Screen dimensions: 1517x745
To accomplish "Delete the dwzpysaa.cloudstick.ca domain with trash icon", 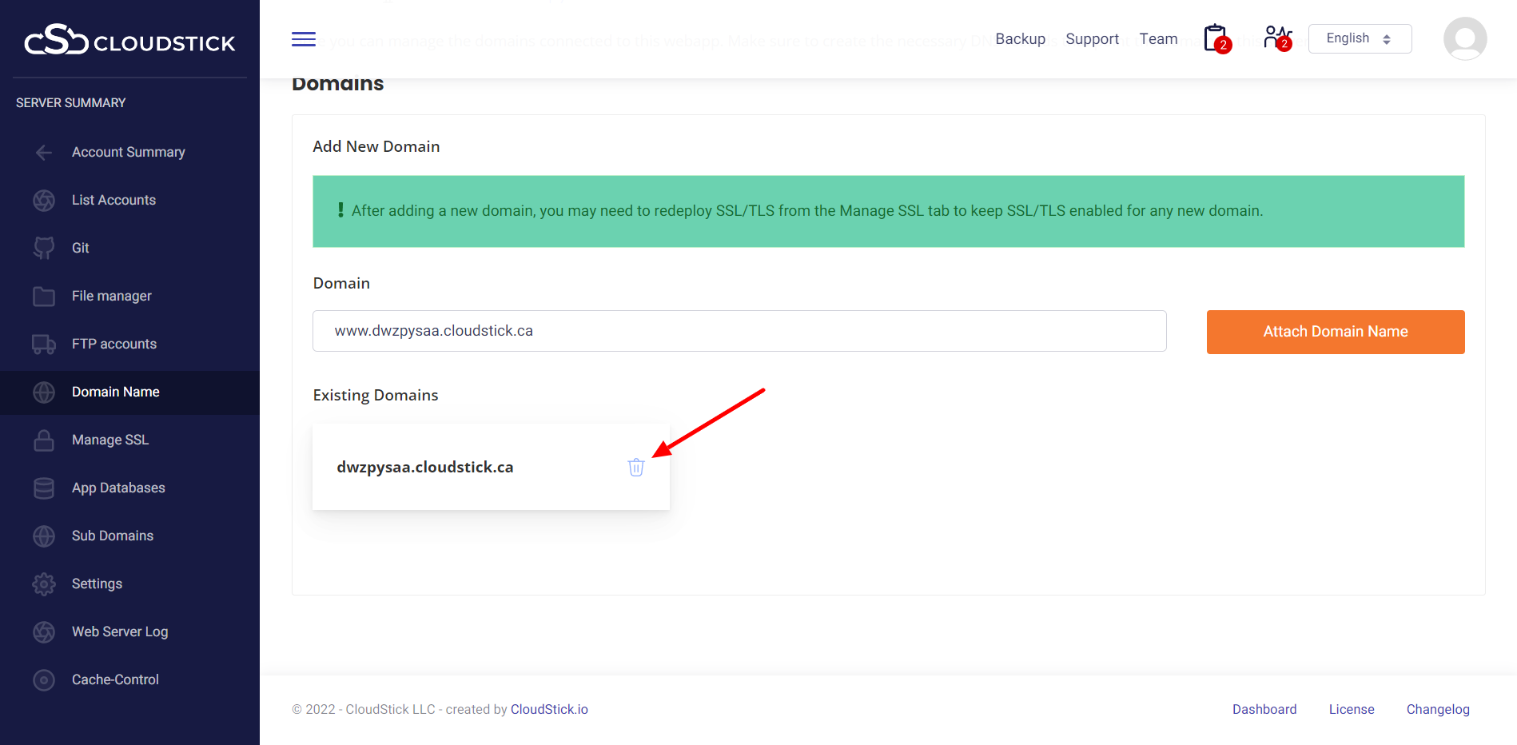I will coord(635,468).
